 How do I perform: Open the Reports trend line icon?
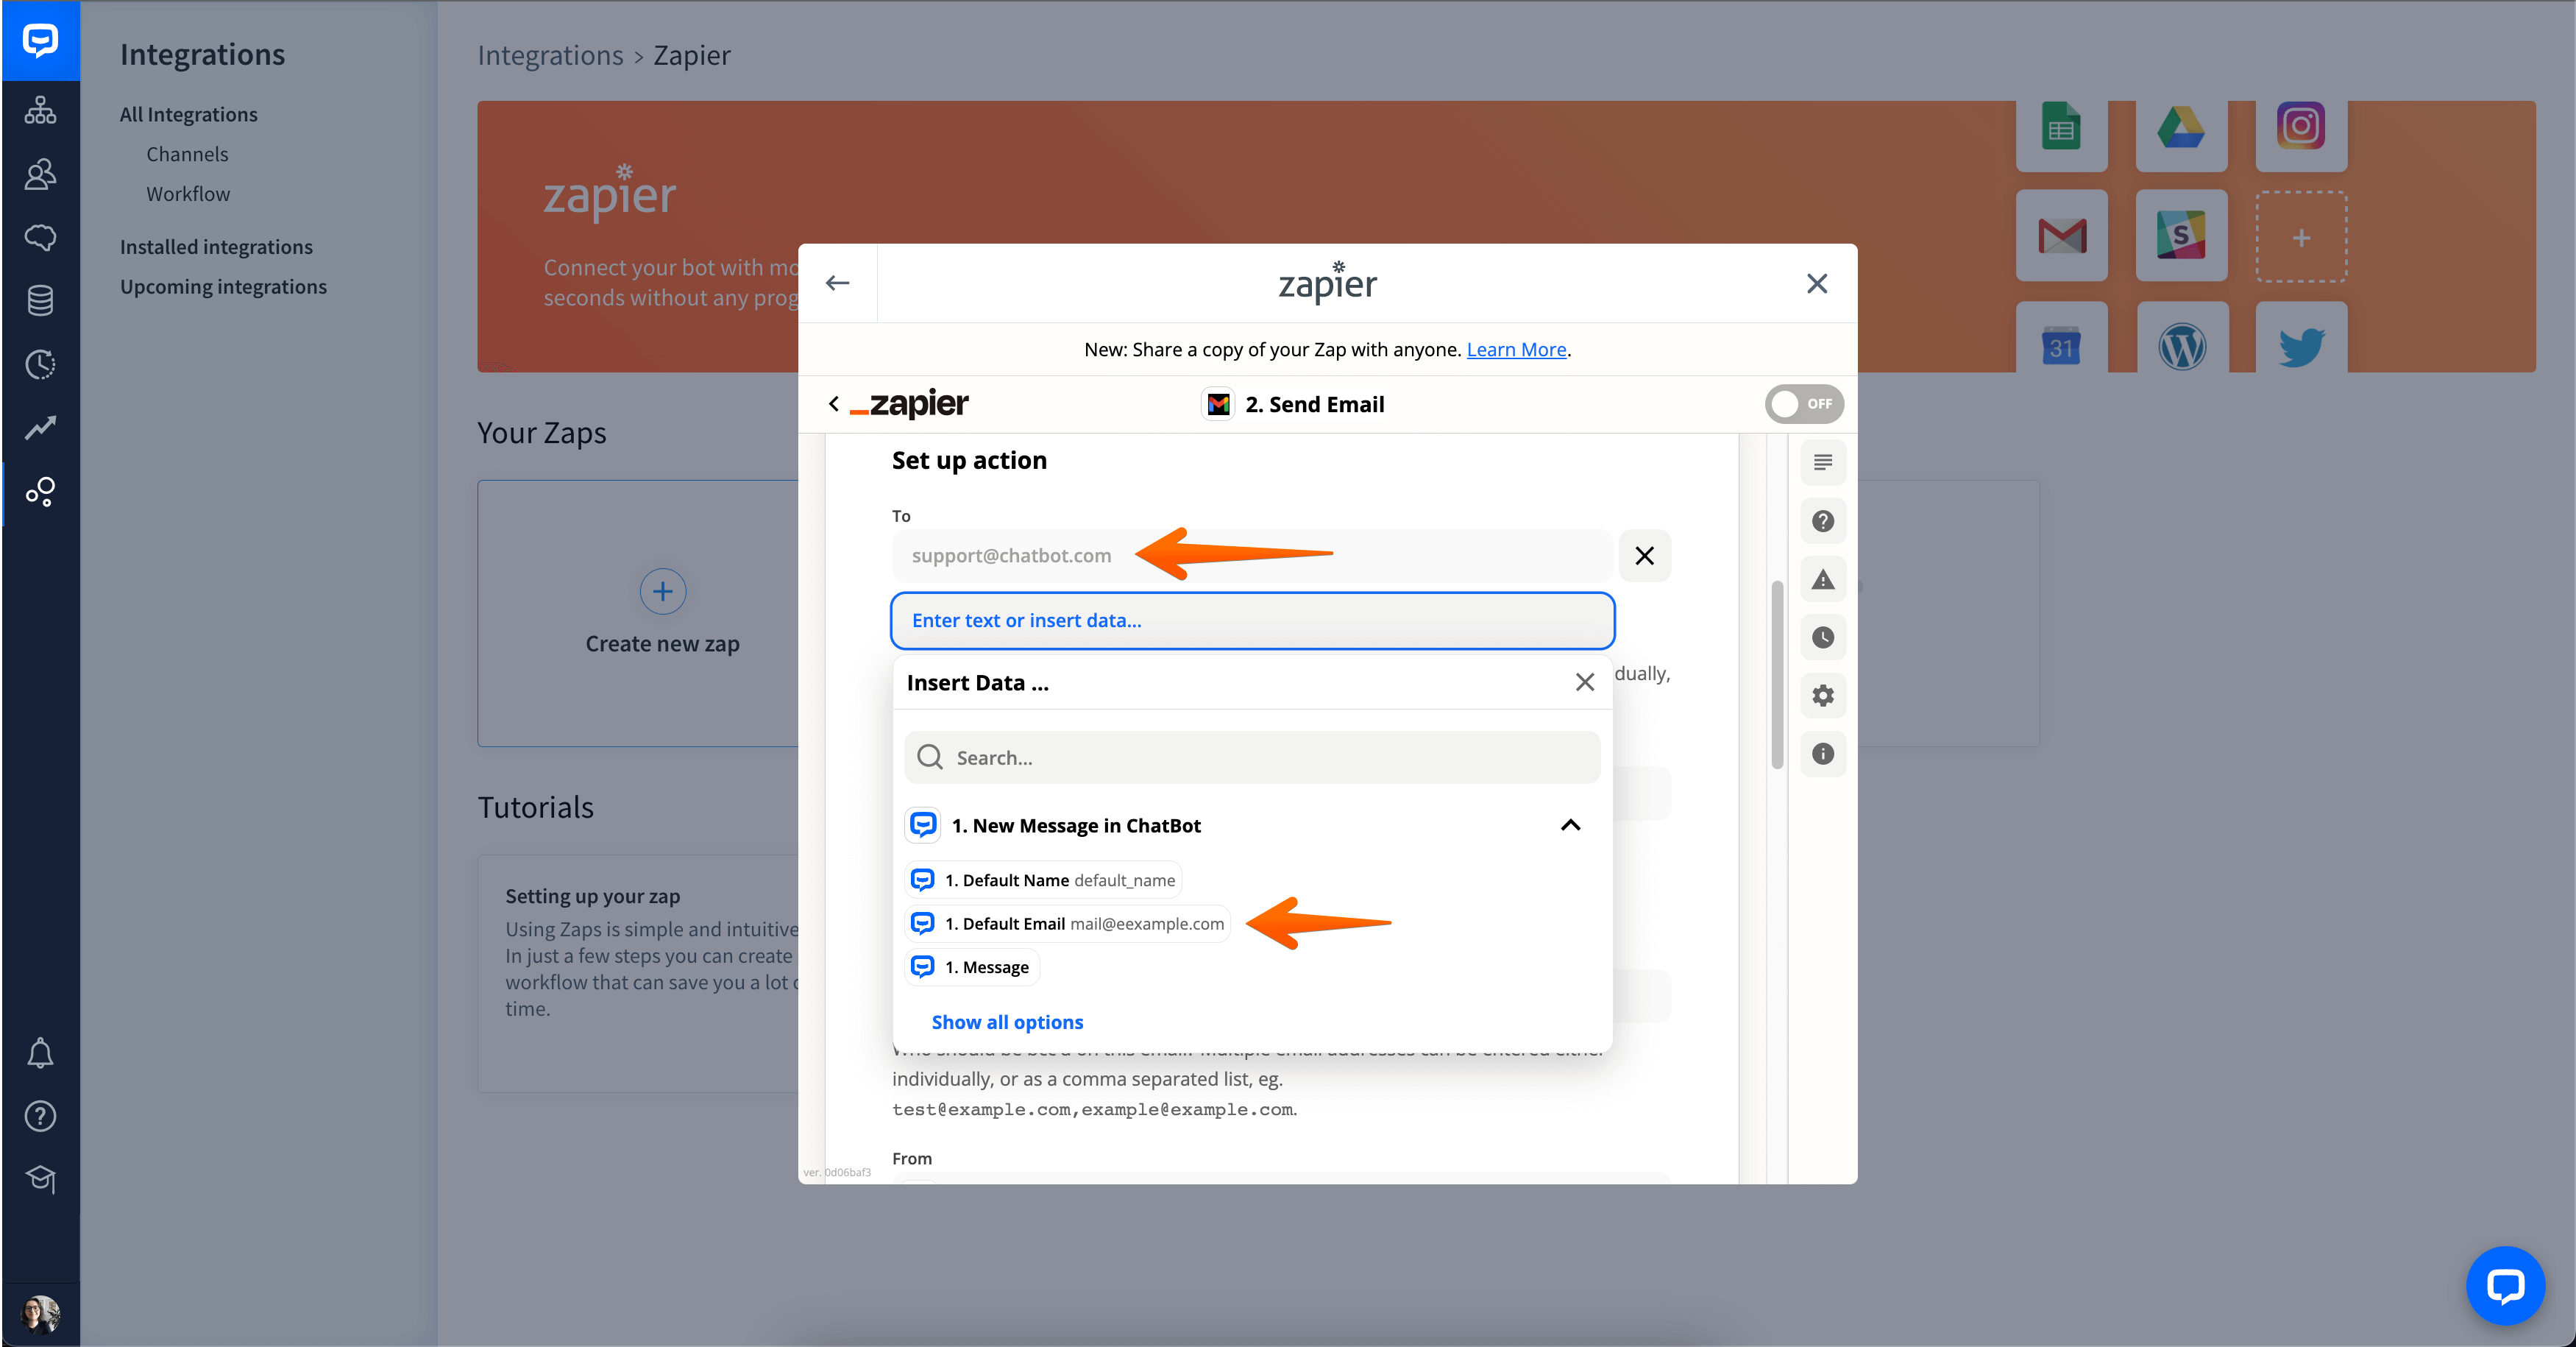tap(40, 428)
